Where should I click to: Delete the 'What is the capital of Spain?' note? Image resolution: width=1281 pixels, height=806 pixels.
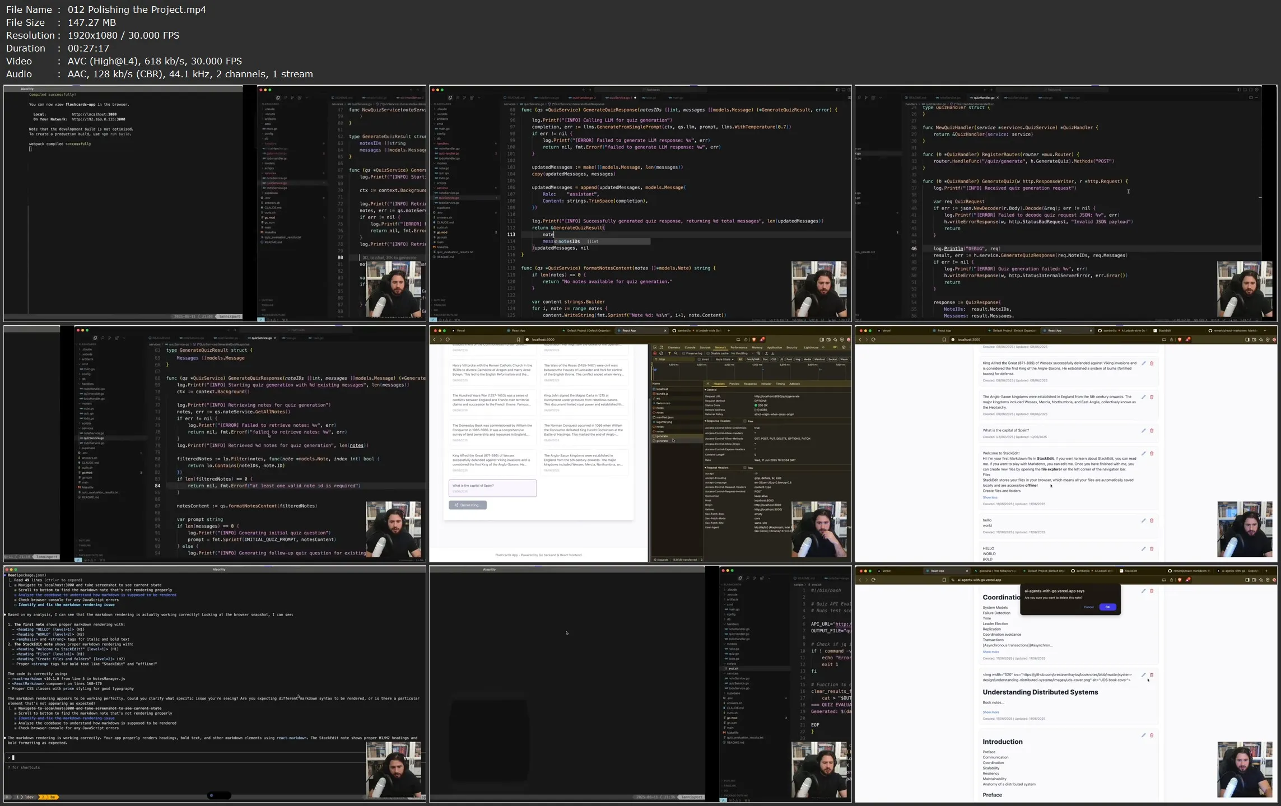1152,431
